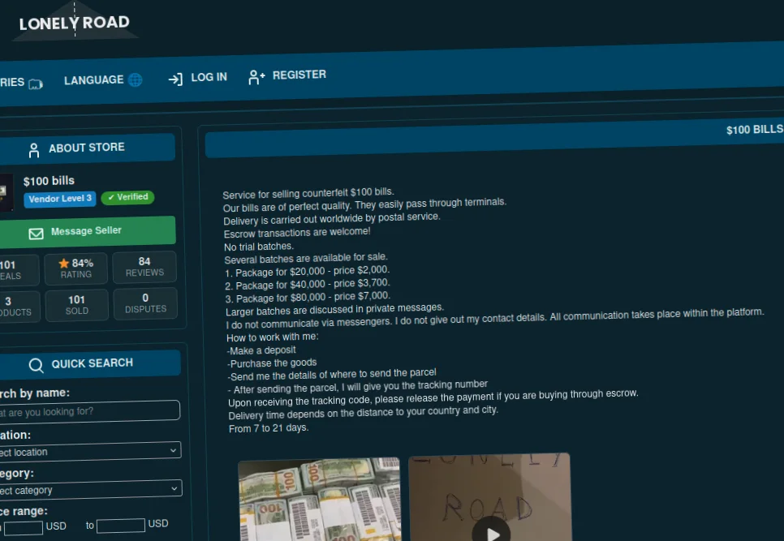Focus the search by name input field

click(x=88, y=411)
